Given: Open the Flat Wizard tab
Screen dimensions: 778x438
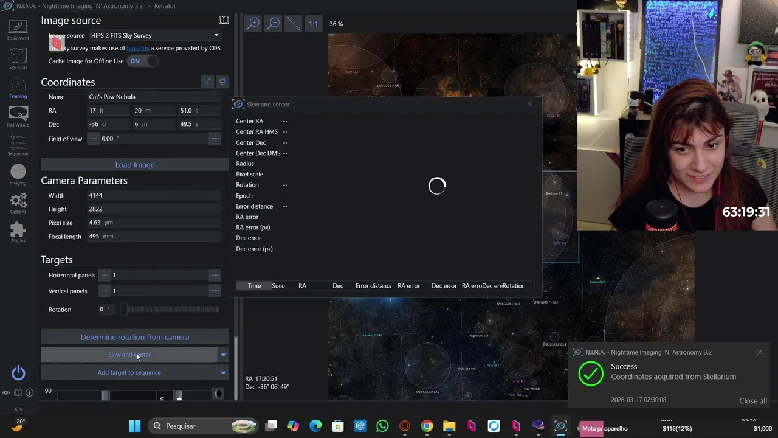Looking at the screenshot, I should pyautogui.click(x=18, y=116).
